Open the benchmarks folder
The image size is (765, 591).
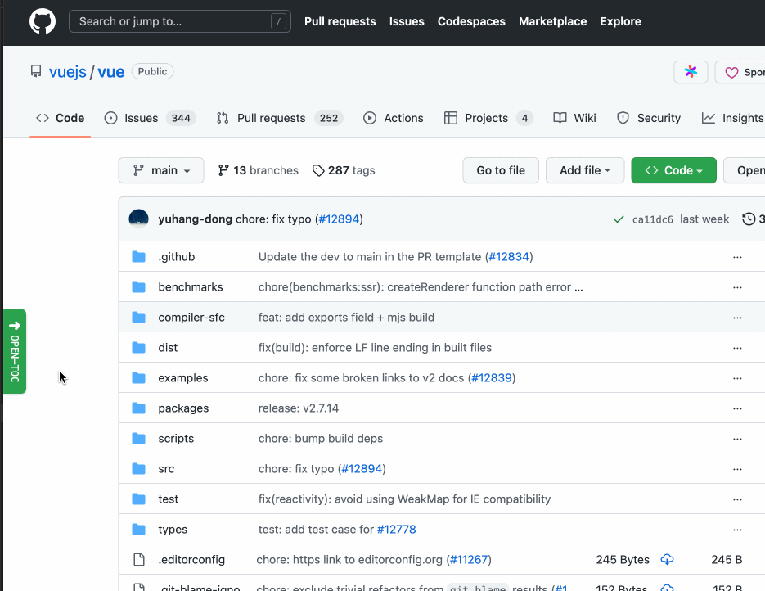click(191, 287)
